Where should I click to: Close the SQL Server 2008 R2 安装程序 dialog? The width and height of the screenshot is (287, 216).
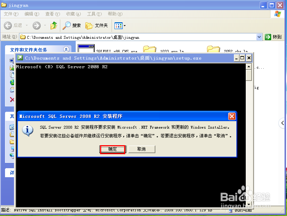[232, 116]
